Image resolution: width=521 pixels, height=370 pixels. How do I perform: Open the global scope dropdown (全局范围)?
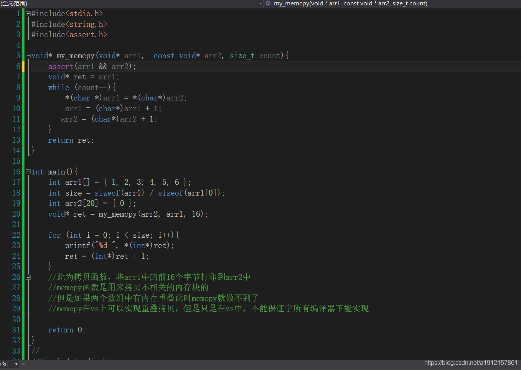131,3
